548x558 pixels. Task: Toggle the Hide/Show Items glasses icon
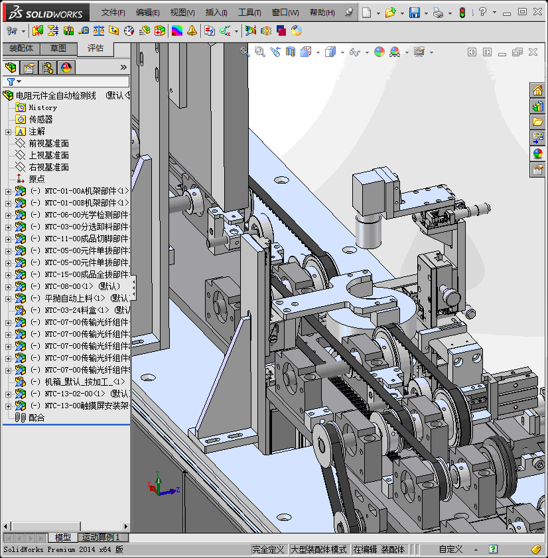(x=355, y=52)
